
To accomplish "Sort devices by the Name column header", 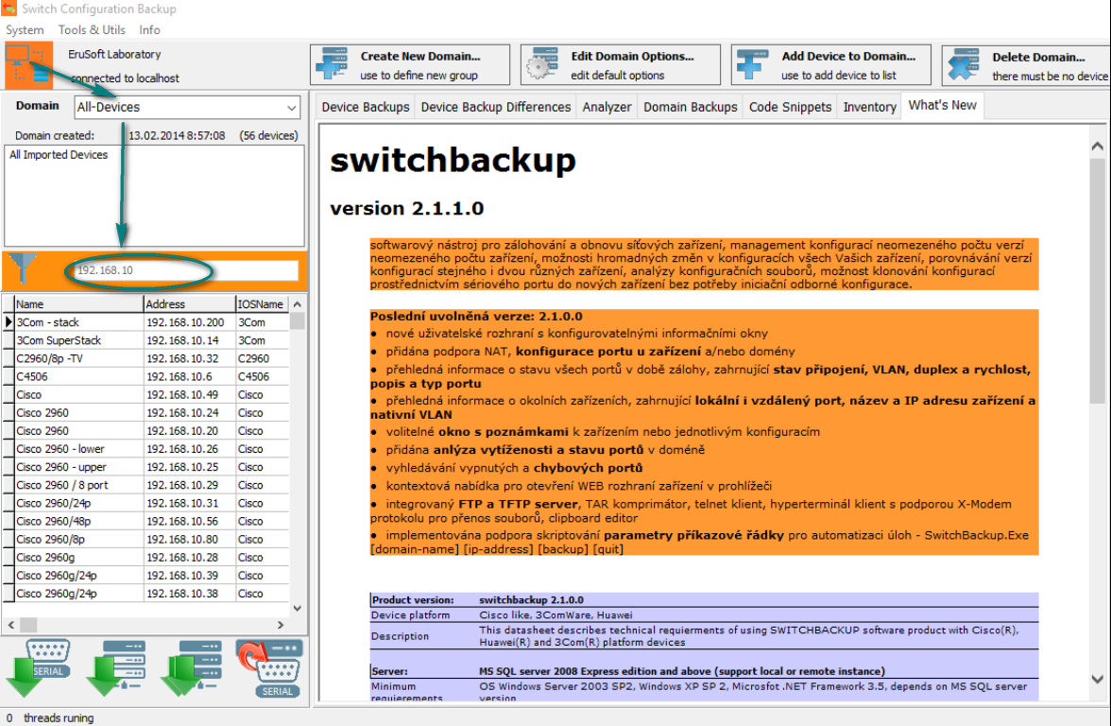I will pos(78,304).
